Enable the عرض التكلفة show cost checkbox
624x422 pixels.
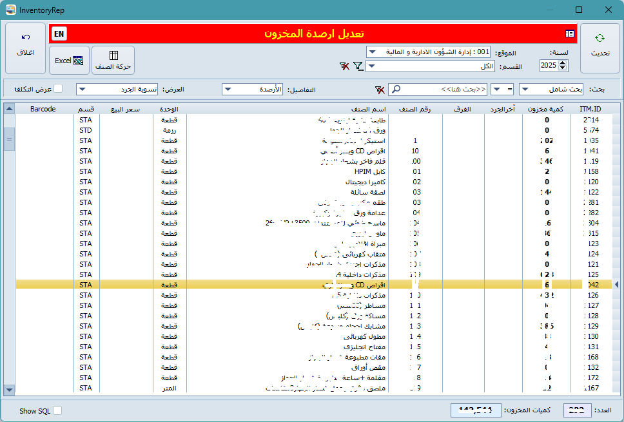pyautogui.click(x=58, y=88)
